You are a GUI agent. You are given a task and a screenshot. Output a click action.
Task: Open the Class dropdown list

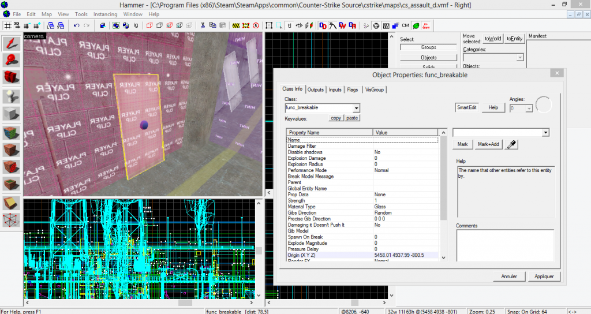[x=356, y=108]
